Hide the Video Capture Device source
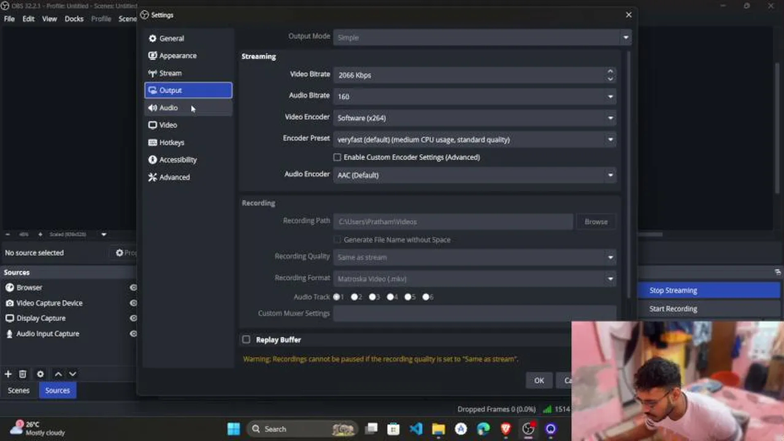 [x=133, y=303]
